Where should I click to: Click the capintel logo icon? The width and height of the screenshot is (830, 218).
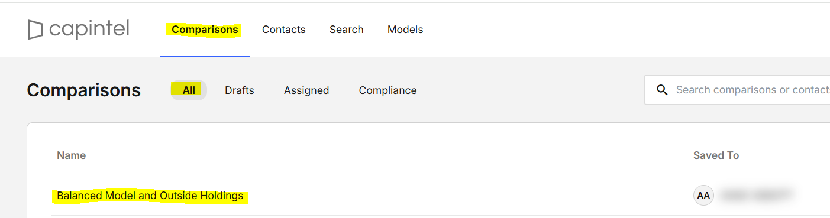[35, 30]
